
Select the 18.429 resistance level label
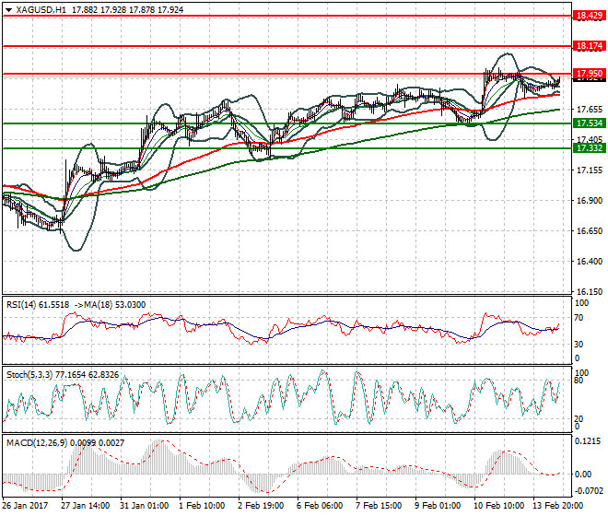590,16
